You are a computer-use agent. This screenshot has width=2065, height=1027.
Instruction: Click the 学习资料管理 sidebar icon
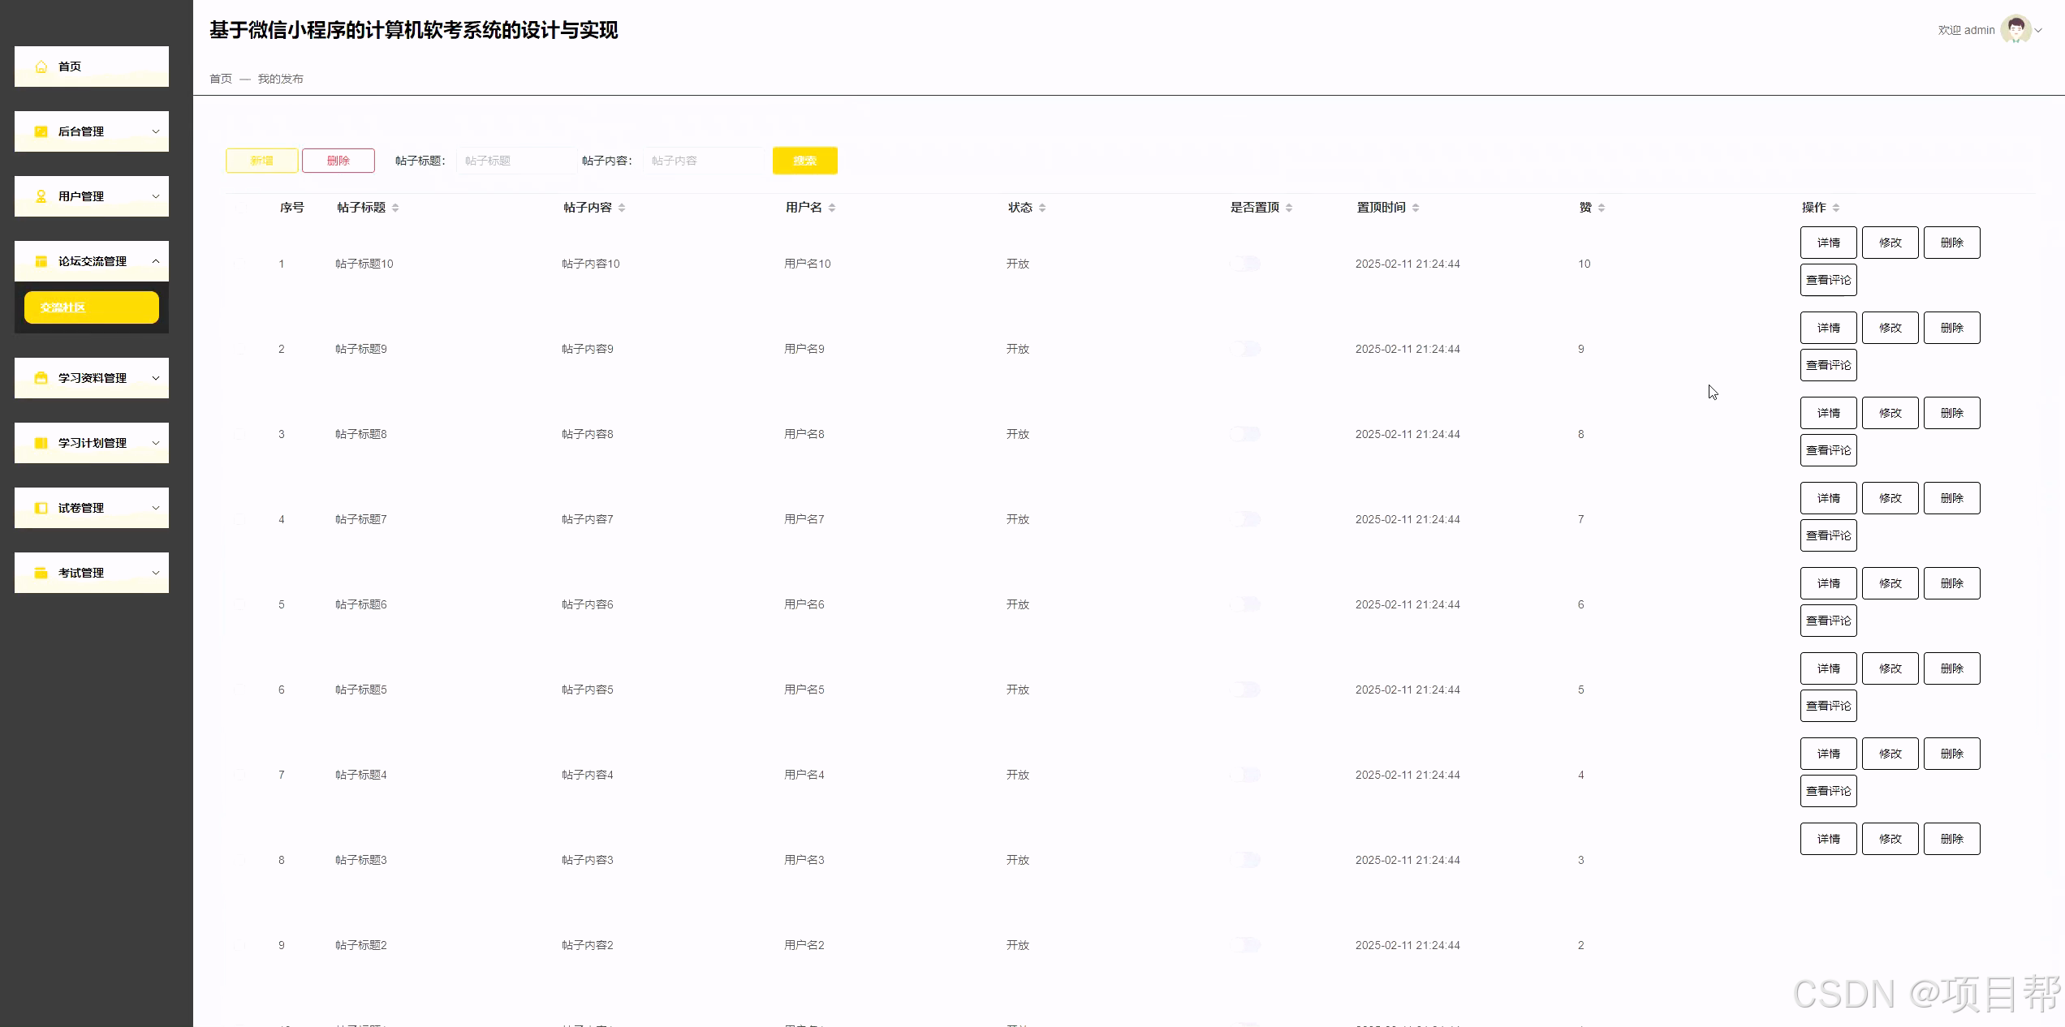click(x=41, y=378)
